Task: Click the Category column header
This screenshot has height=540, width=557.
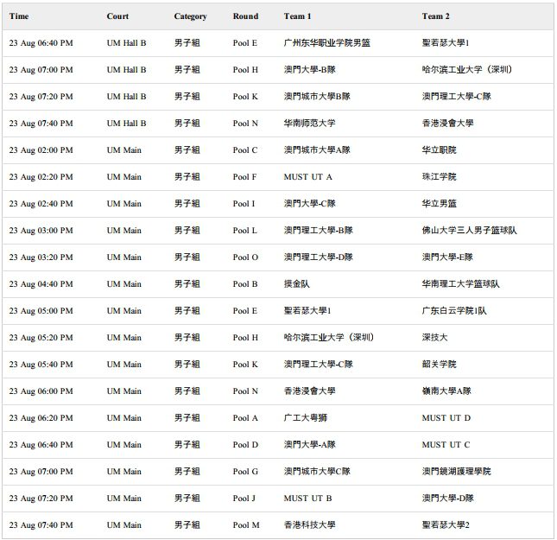Action: pyautogui.click(x=190, y=16)
